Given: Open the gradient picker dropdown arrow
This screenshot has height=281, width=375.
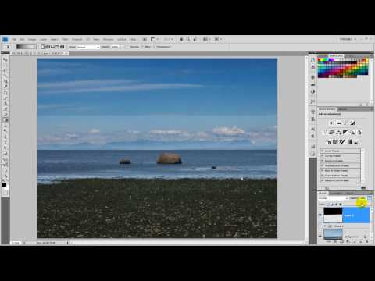Looking at the screenshot, I should point(35,47).
